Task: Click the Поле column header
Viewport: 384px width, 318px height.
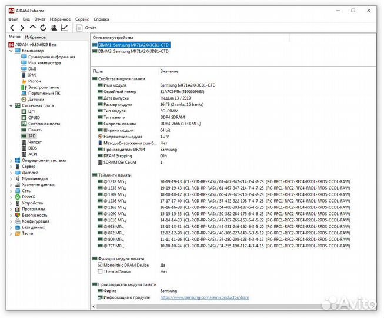Action: tap(98, 71)
